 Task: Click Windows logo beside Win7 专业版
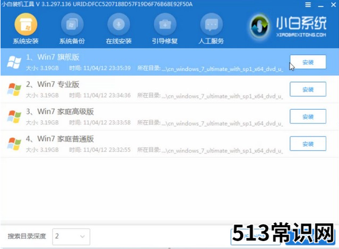(x=14, y=90)
